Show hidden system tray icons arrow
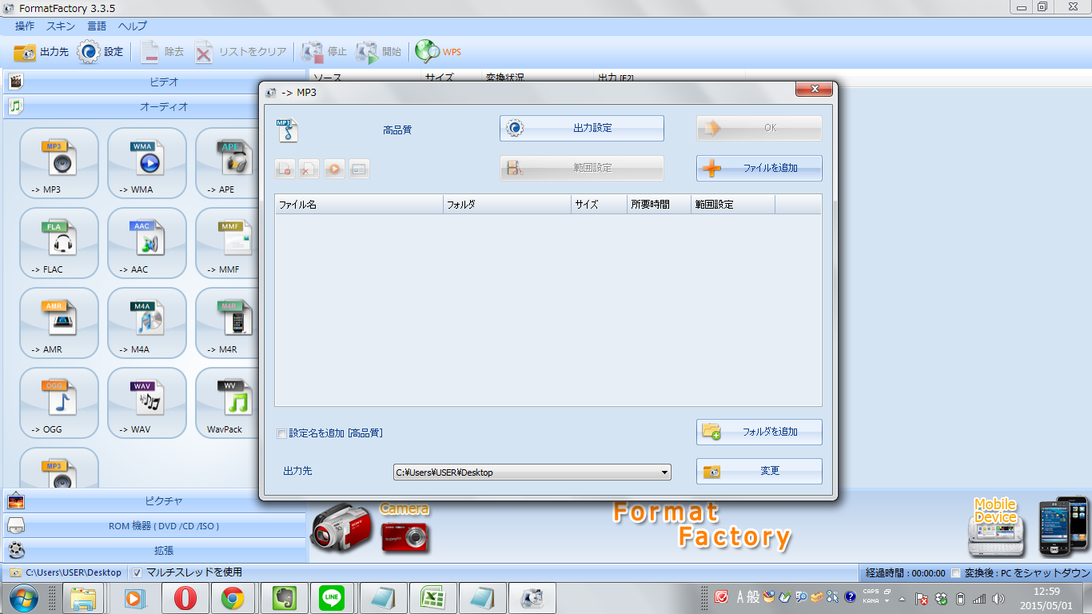This screenshot has height=614, width=1092. coord(902,598)
